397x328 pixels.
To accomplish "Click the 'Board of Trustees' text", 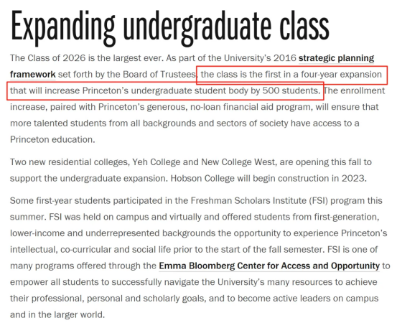I will click(159, 75).
